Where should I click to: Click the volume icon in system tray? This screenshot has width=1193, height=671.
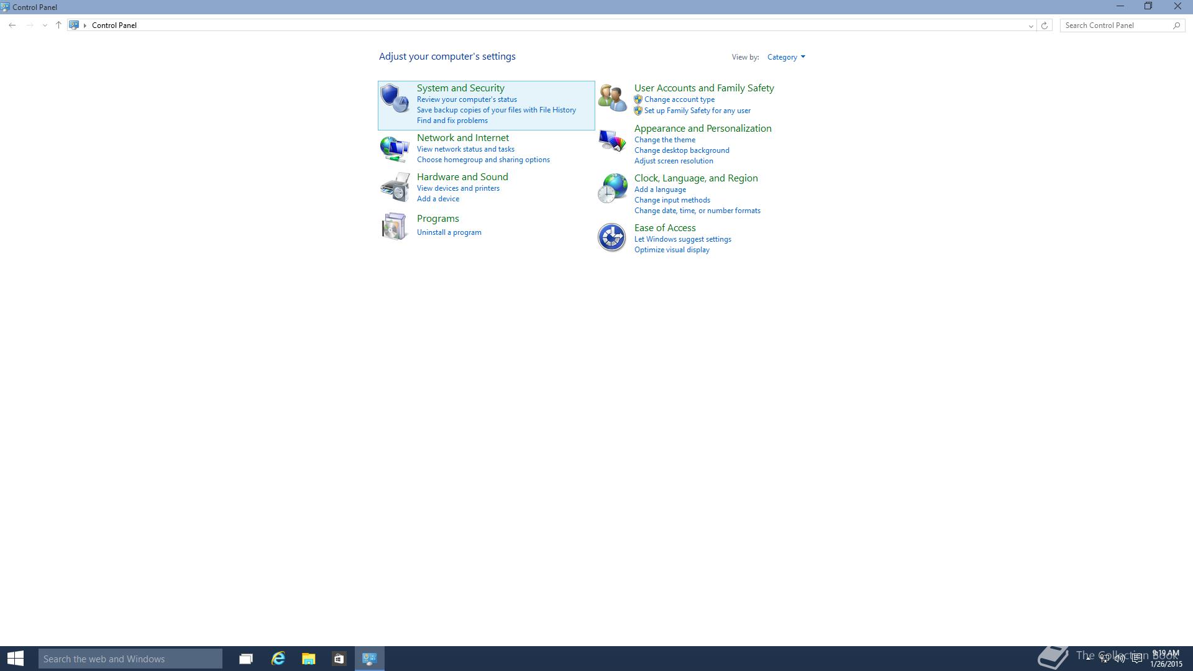pyautogui.click(x=1120, y=659)
